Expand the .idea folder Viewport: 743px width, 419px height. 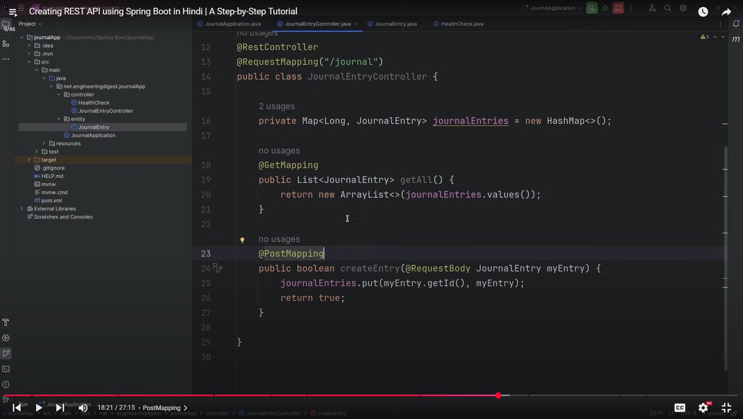pos(29,45)
